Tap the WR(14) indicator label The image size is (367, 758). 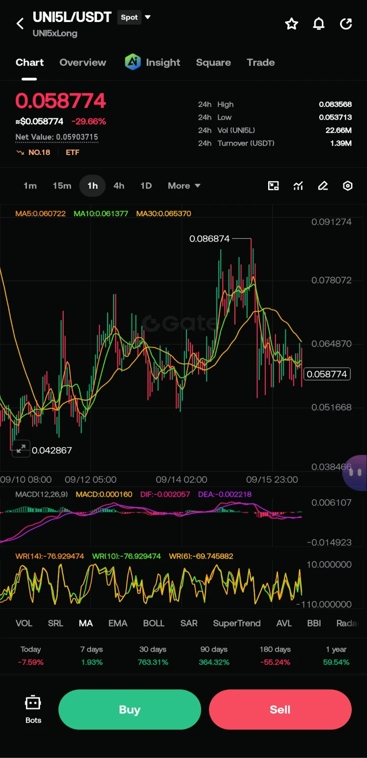coord(50,556)
